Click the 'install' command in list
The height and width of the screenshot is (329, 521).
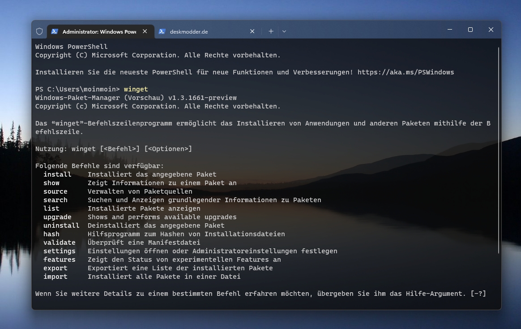[57, 174]
